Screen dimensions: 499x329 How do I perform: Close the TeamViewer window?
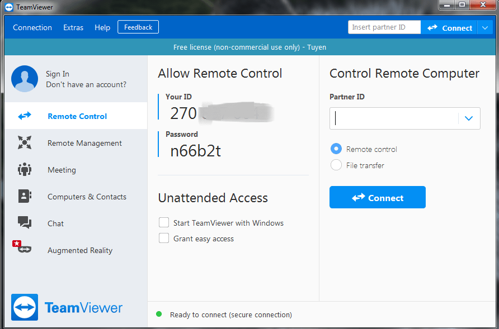(x=482, y=5)
